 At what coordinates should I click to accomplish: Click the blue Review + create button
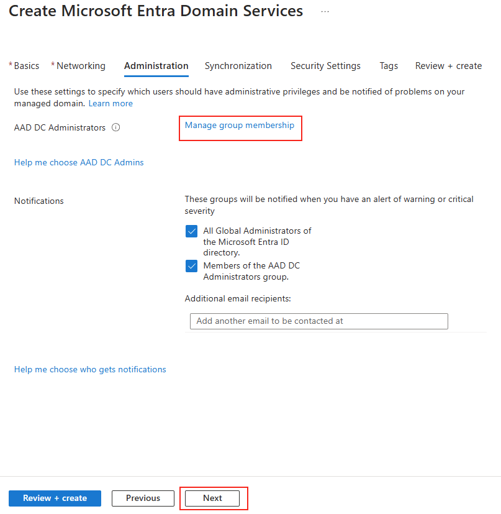(55, 498)
